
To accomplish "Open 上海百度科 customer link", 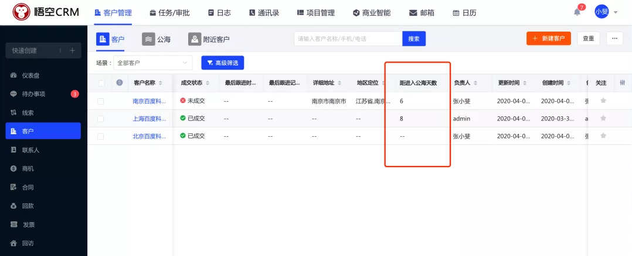I will (x=149, y=119).
